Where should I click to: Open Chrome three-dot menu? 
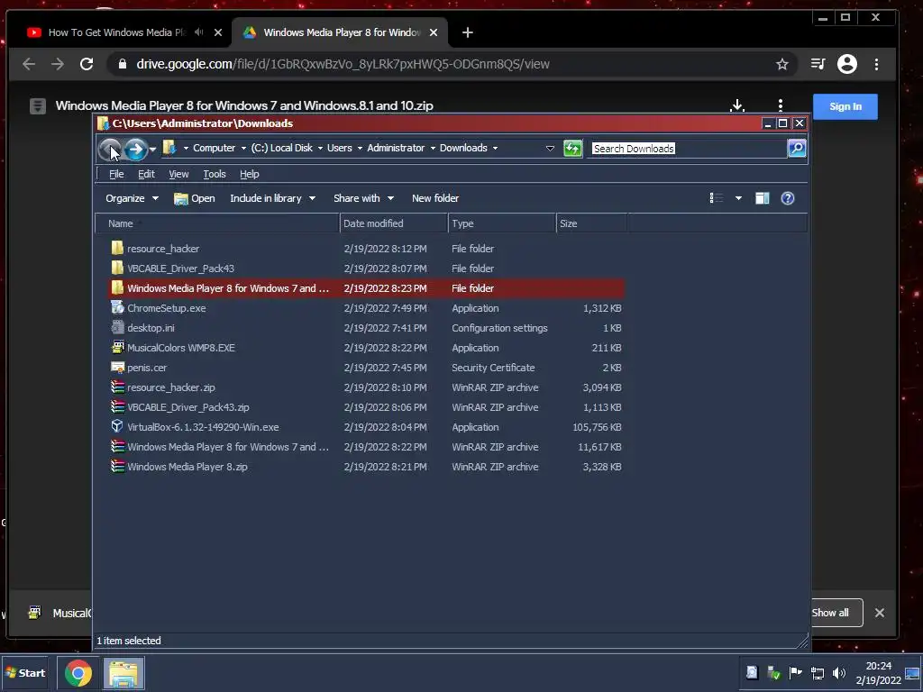point(876,64)
